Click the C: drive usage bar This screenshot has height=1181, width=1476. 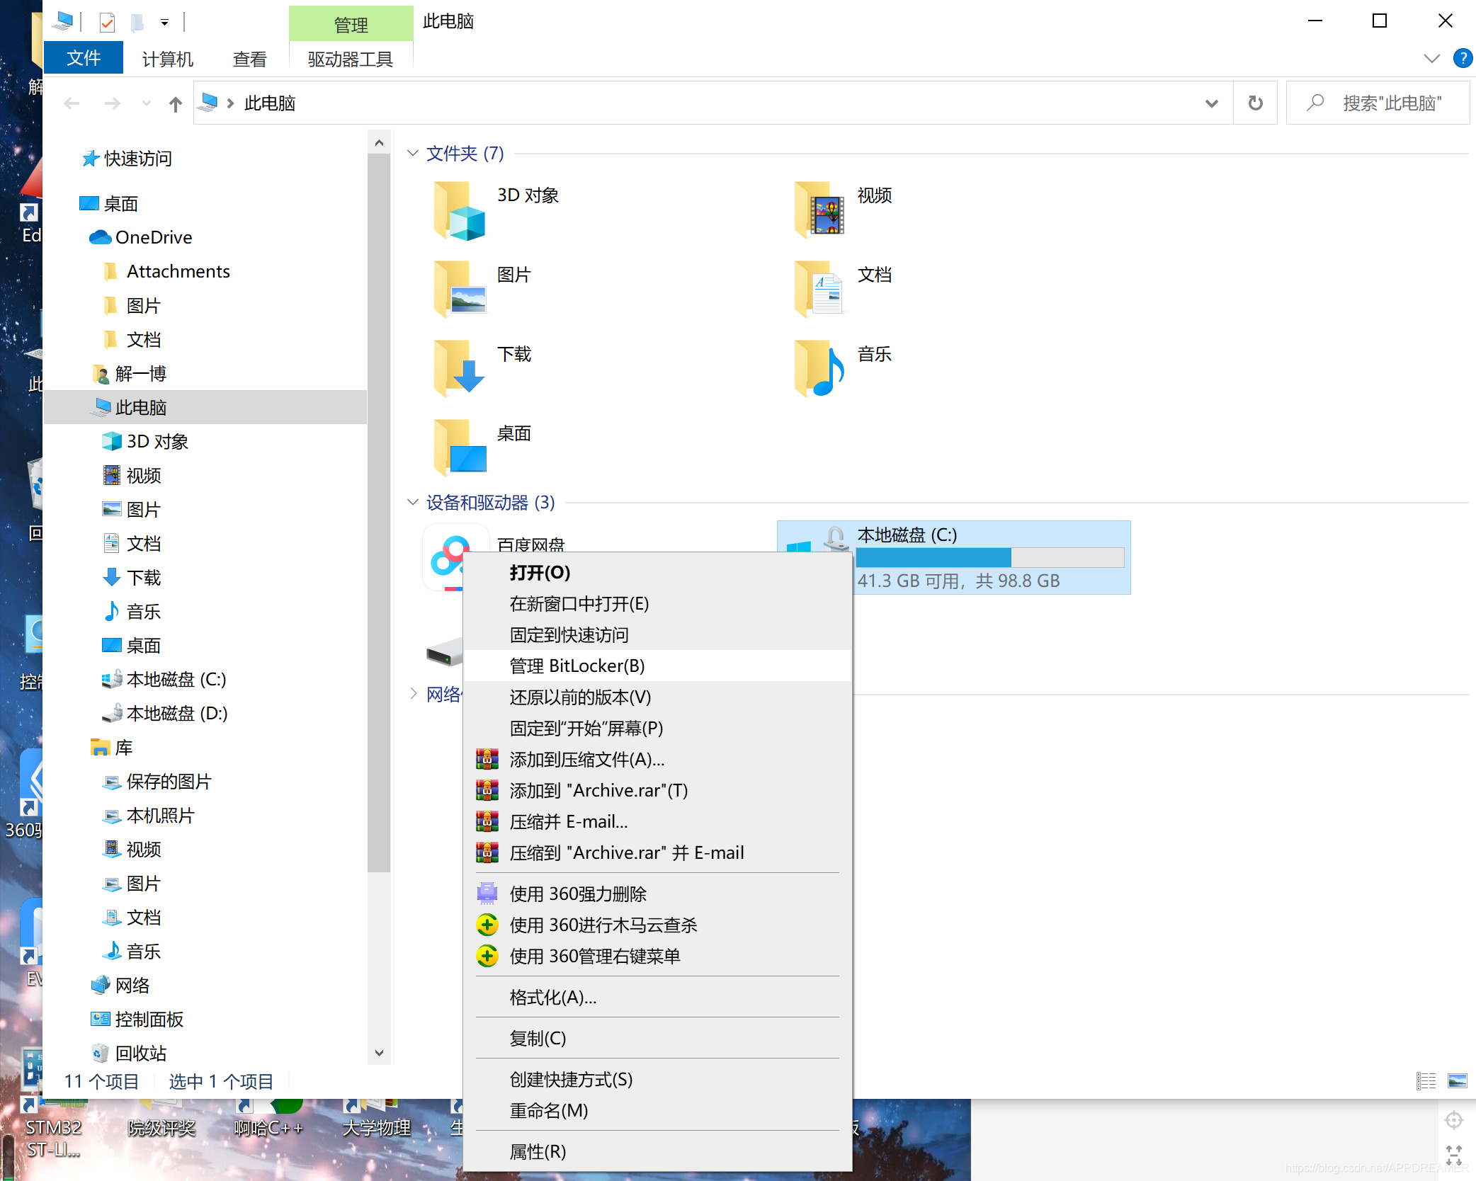tap(989, 558)
